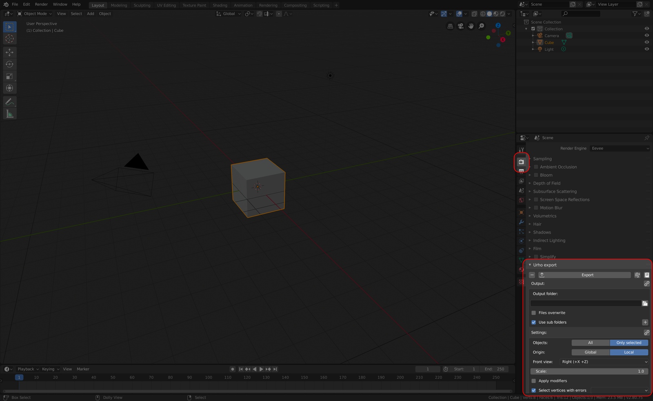Open the File menu
The width and height of the screenshot is (653, 401).
(x=15, y=4)
